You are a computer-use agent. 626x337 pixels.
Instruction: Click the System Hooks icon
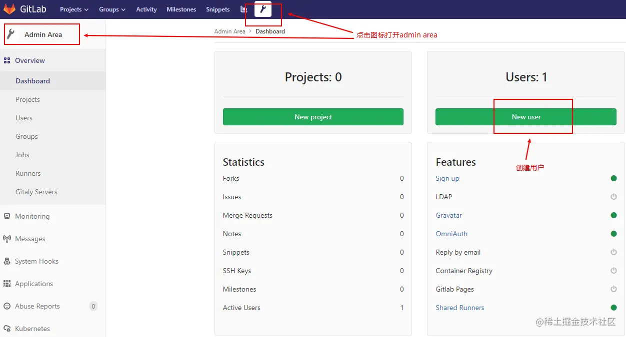[7, 261]
